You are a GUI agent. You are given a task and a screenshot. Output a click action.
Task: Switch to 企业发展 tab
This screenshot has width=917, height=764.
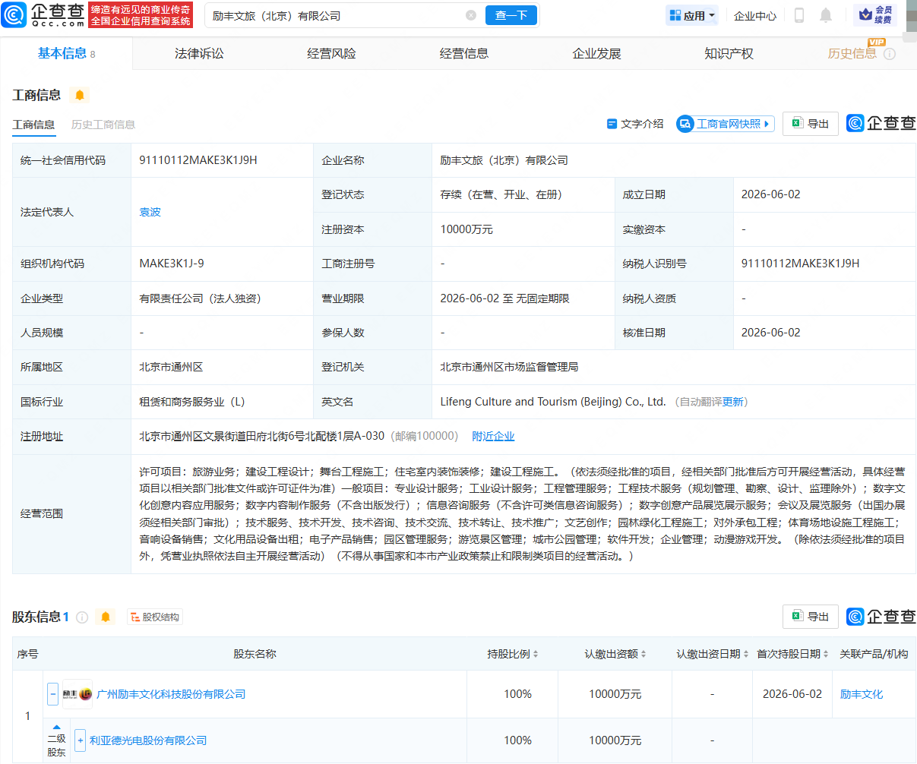tap(596, 53)
